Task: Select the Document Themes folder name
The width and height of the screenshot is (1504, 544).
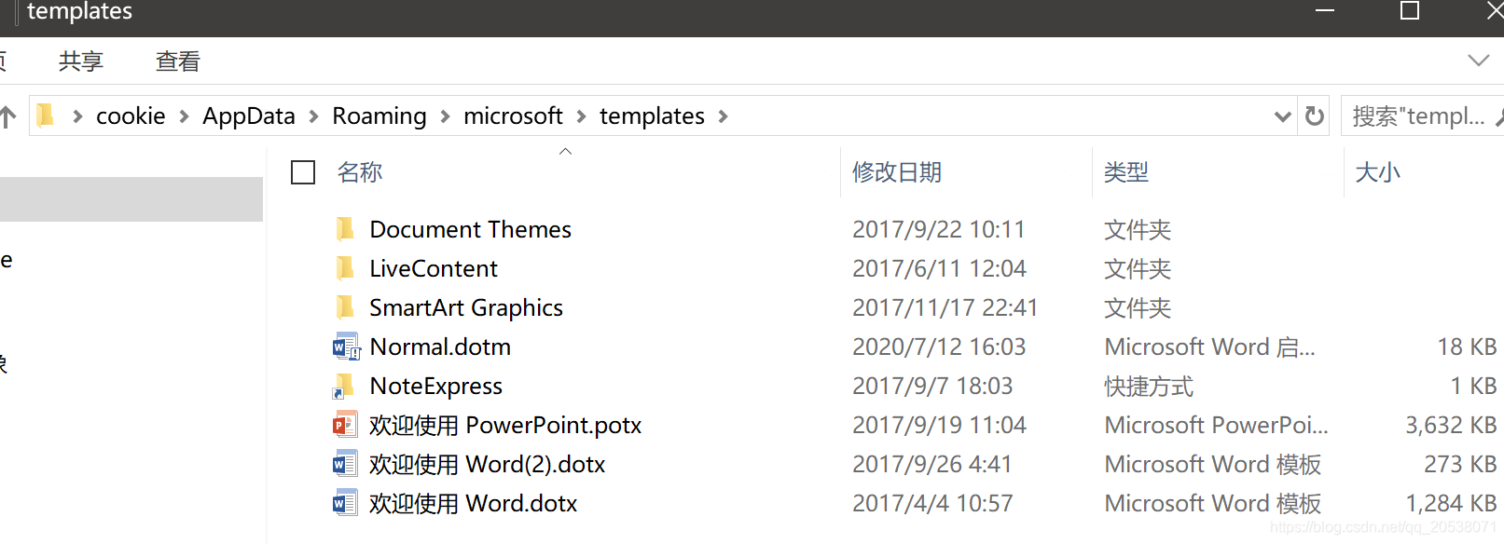Action: click(470, 229)
